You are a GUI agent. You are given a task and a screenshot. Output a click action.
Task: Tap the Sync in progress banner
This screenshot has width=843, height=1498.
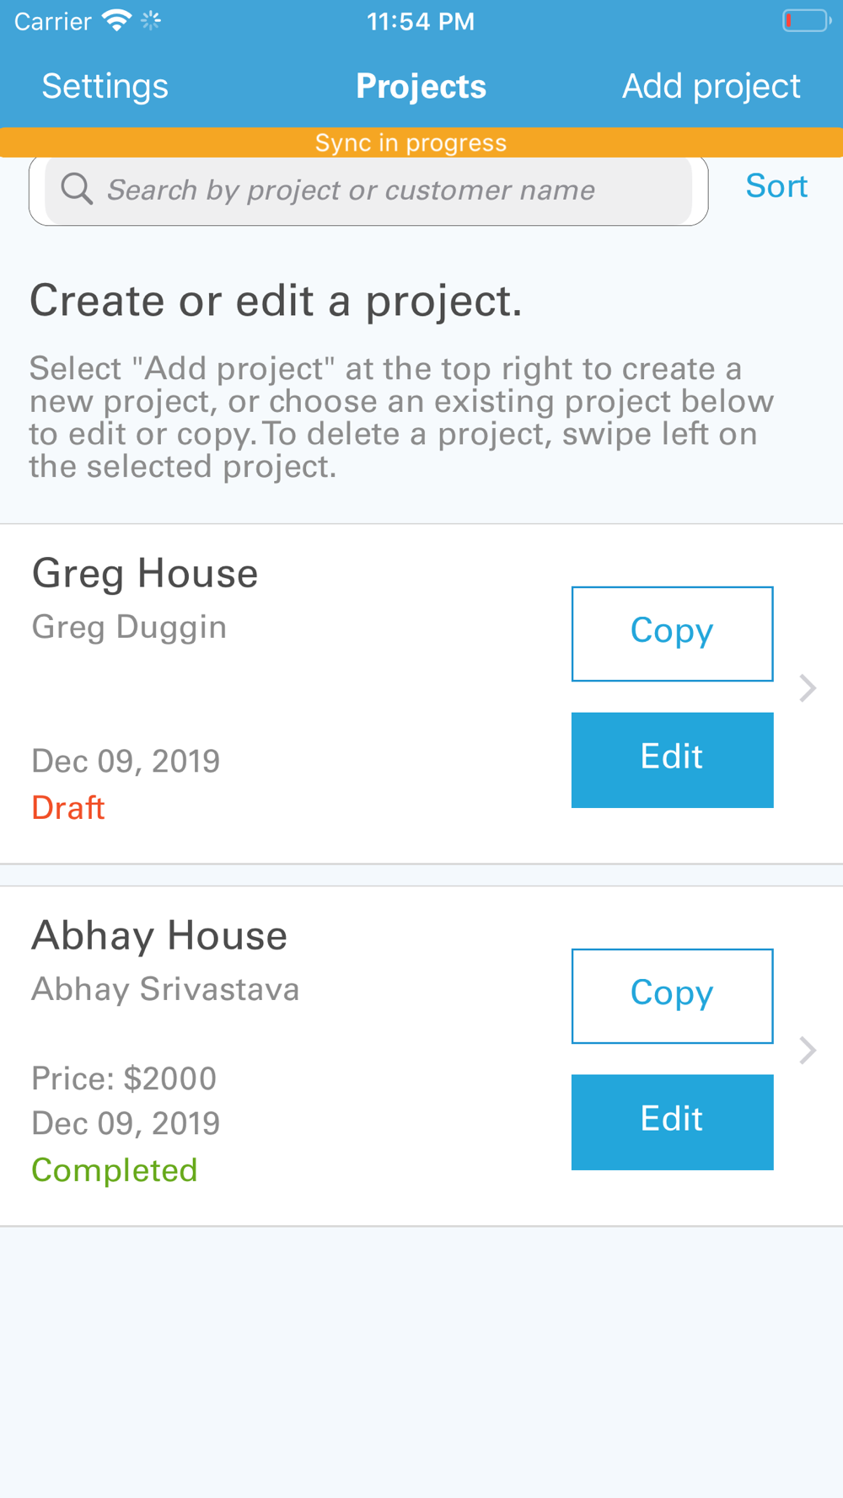point(421,142)
